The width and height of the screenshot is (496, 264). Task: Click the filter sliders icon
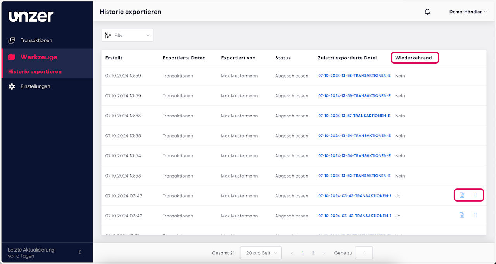point(108,35)
